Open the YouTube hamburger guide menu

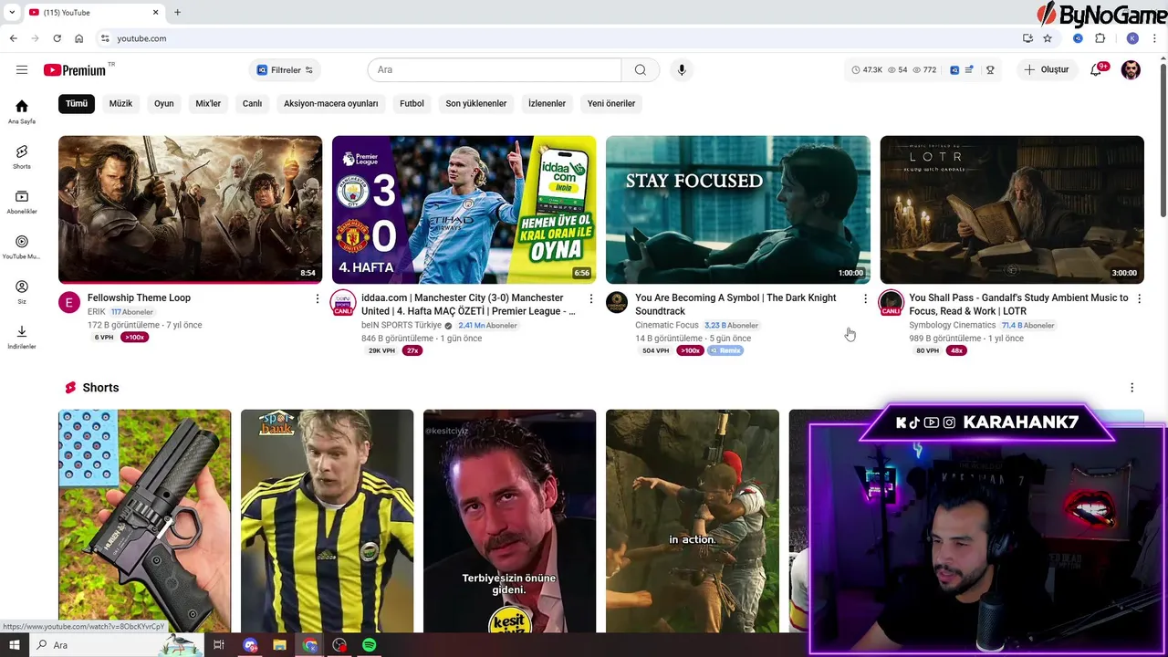coord(22,70)
